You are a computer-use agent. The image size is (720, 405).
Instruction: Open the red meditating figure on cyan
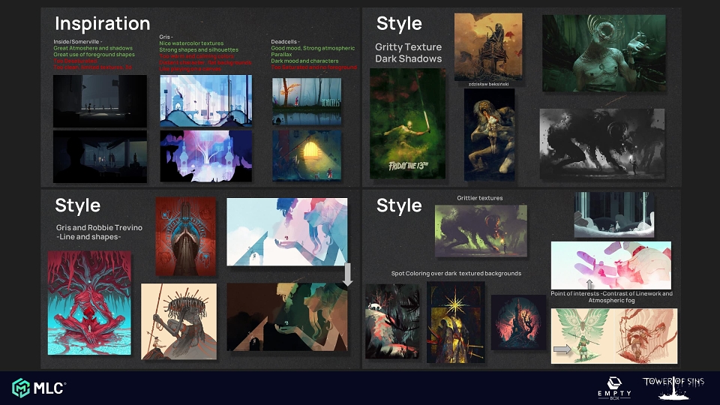[x=89, y=303]
